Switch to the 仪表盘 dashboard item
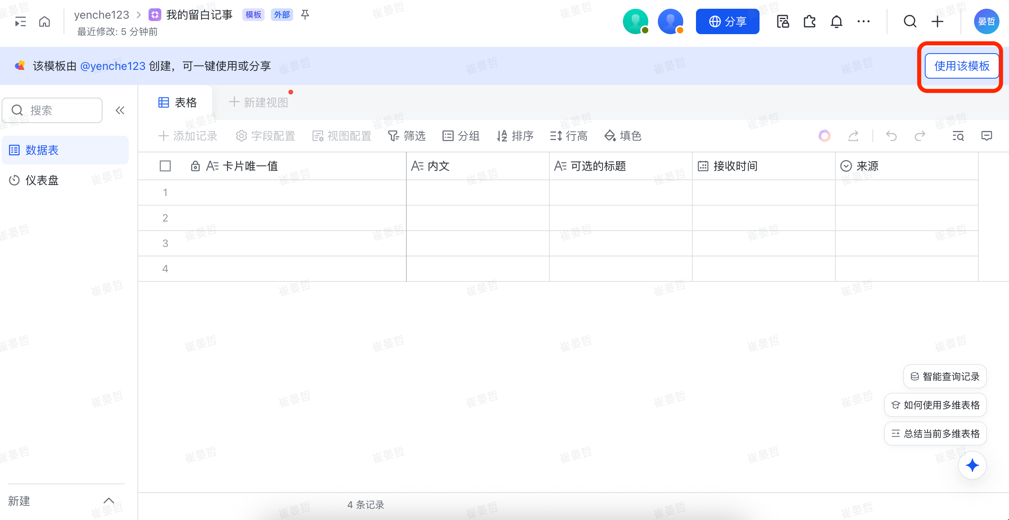 (42, 180)
